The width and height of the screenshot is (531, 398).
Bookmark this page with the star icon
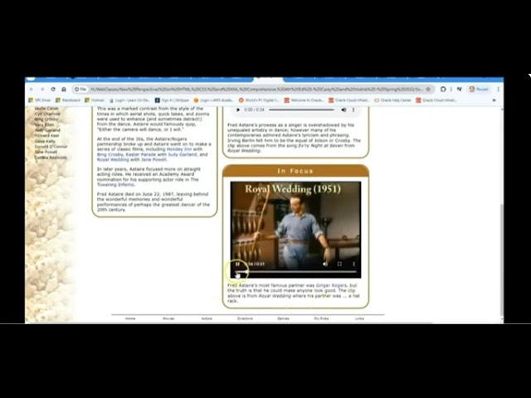click(x=428, y=90)
